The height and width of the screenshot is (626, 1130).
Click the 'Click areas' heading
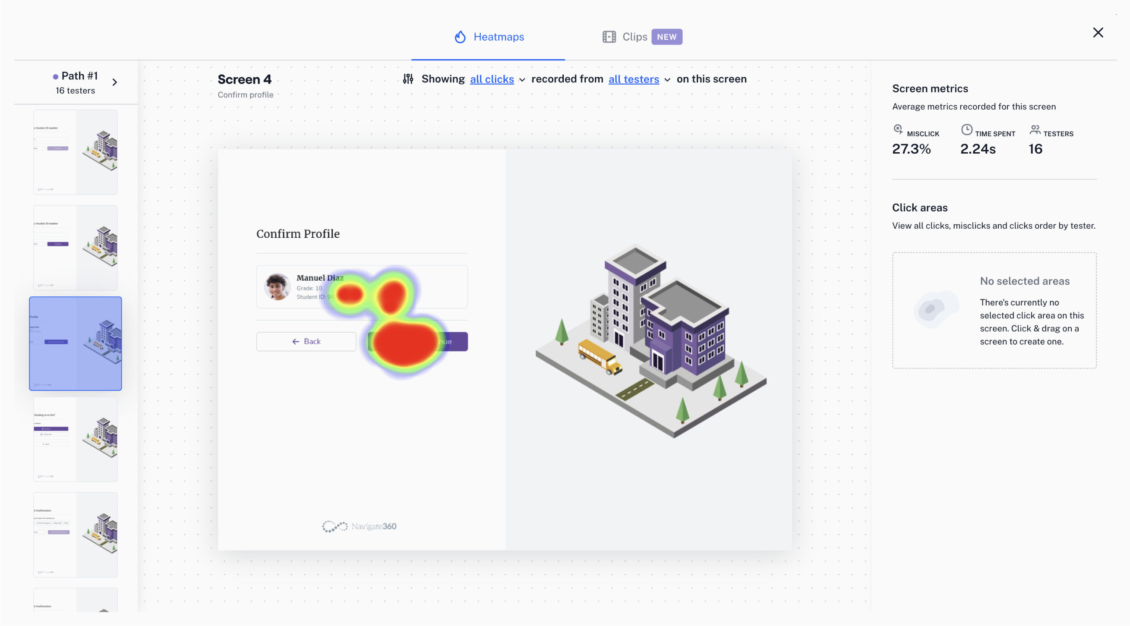click(x=919, y=208)
